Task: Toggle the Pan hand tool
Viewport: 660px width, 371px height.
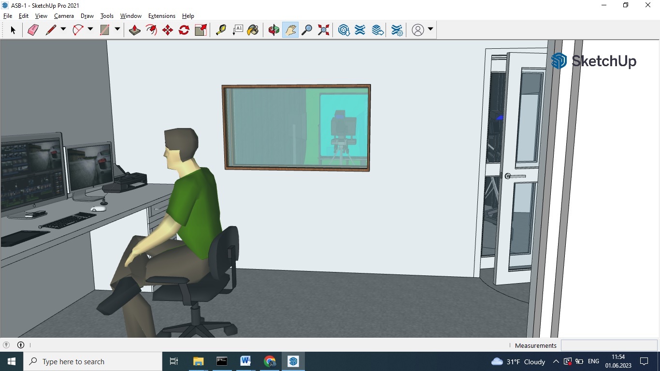Action: click(290, 30)
